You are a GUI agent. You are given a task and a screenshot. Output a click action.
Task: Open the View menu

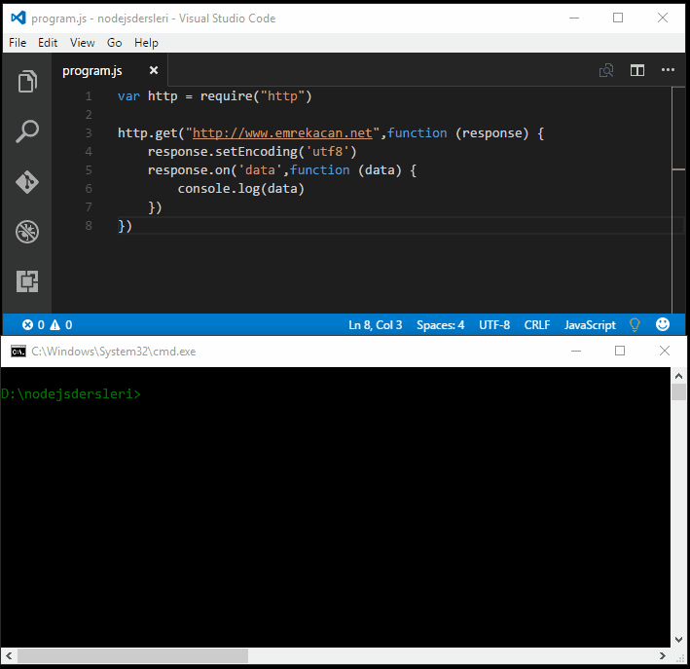pyautogui.click(x=83, y=43)
